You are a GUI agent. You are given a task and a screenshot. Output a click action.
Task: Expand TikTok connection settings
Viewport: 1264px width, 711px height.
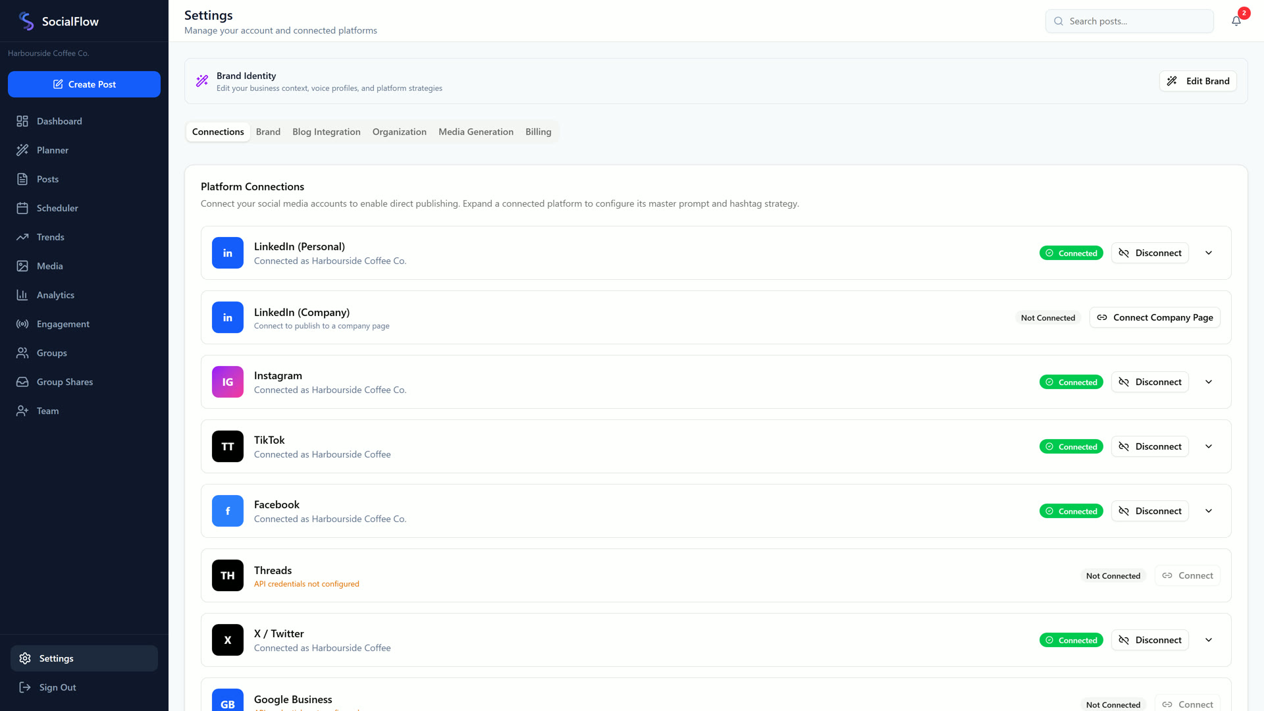coord(1209,446)
